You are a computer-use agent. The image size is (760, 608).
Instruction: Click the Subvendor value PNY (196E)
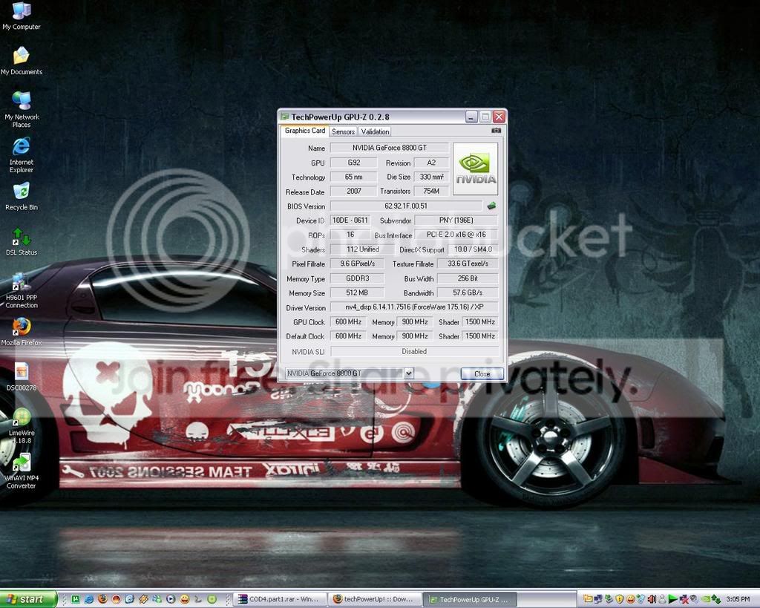coord(456,220)
